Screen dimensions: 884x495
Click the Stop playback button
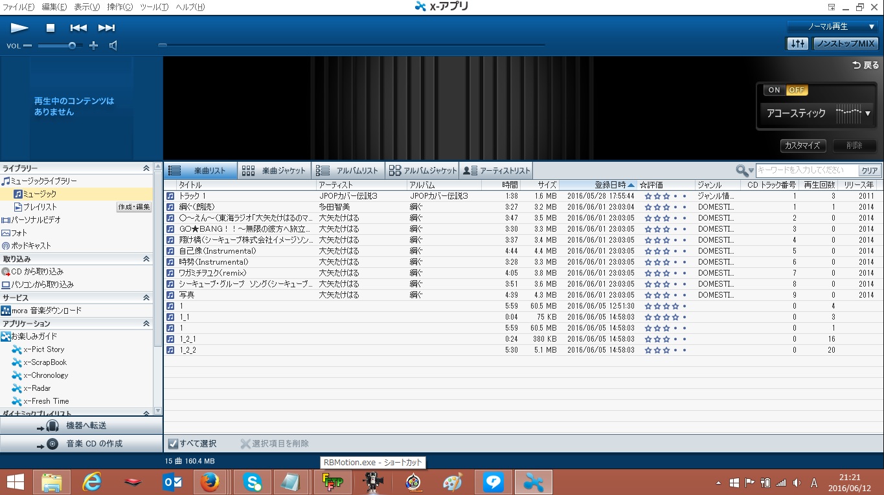click(51, 28)
